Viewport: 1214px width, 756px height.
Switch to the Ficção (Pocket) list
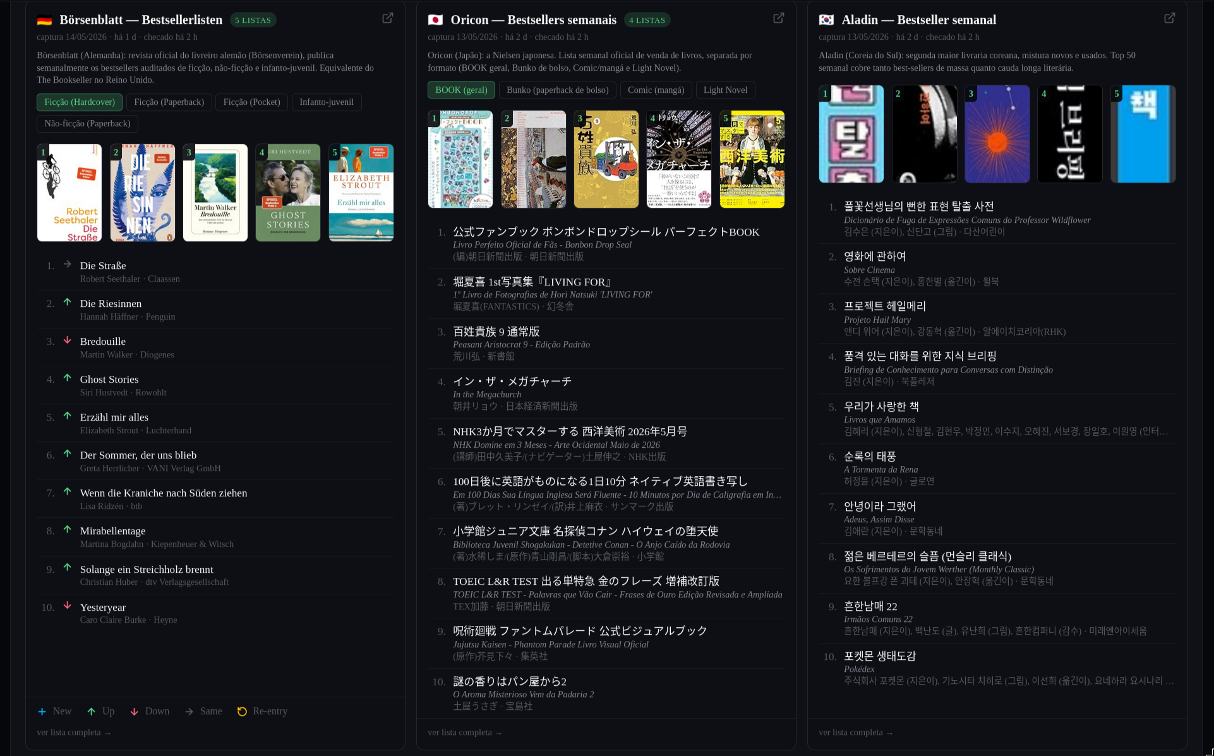251,102
